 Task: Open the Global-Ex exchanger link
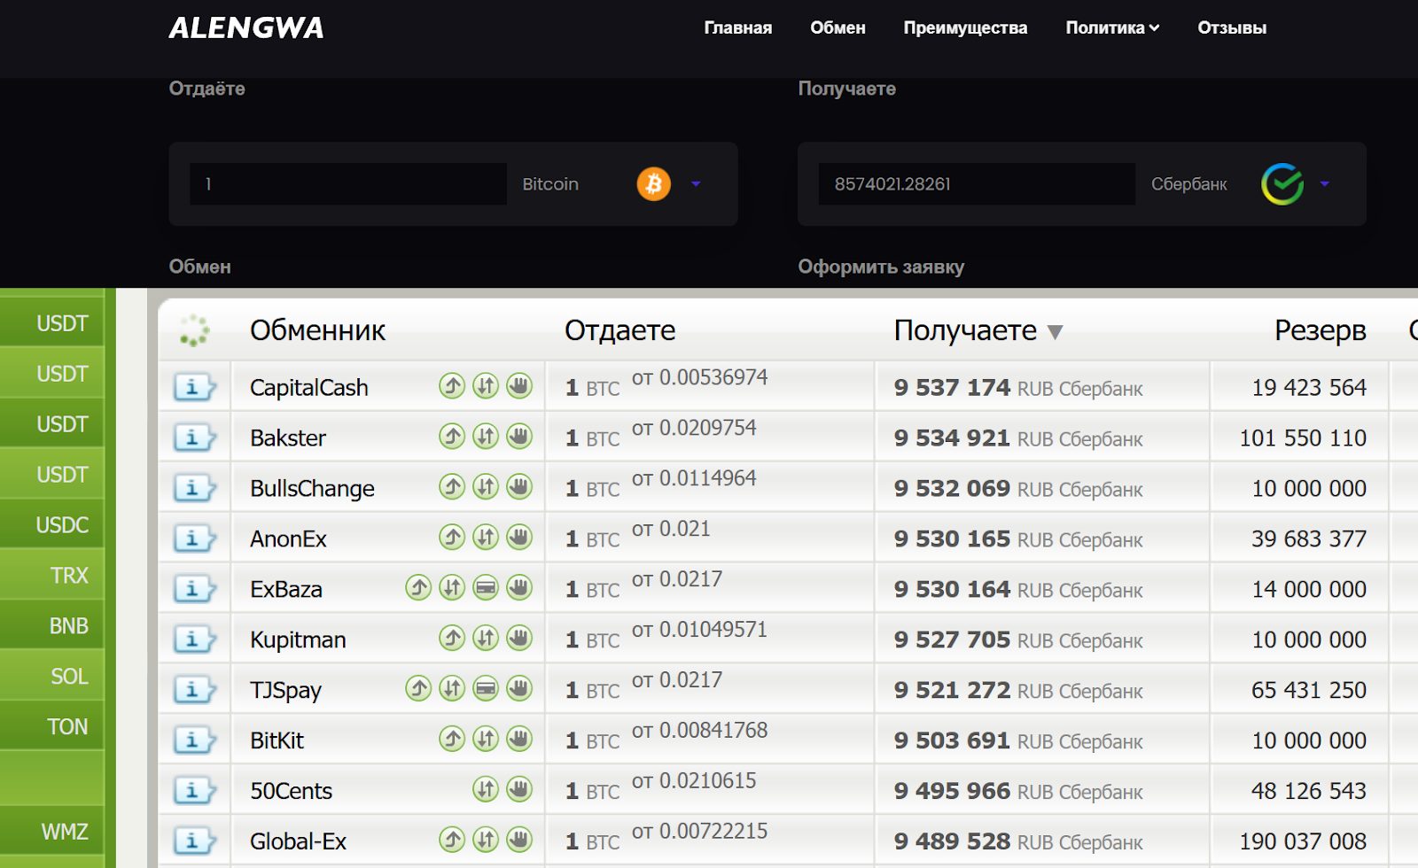298,841
